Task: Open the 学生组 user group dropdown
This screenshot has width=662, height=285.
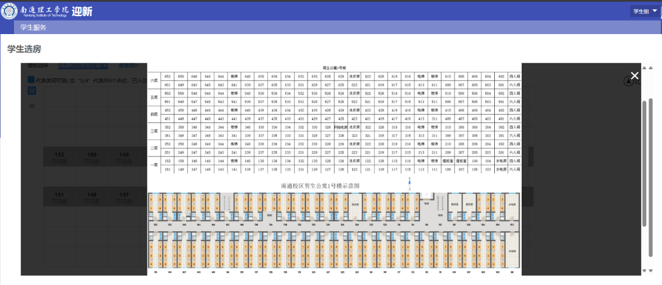Action: (x=645, y=11)
